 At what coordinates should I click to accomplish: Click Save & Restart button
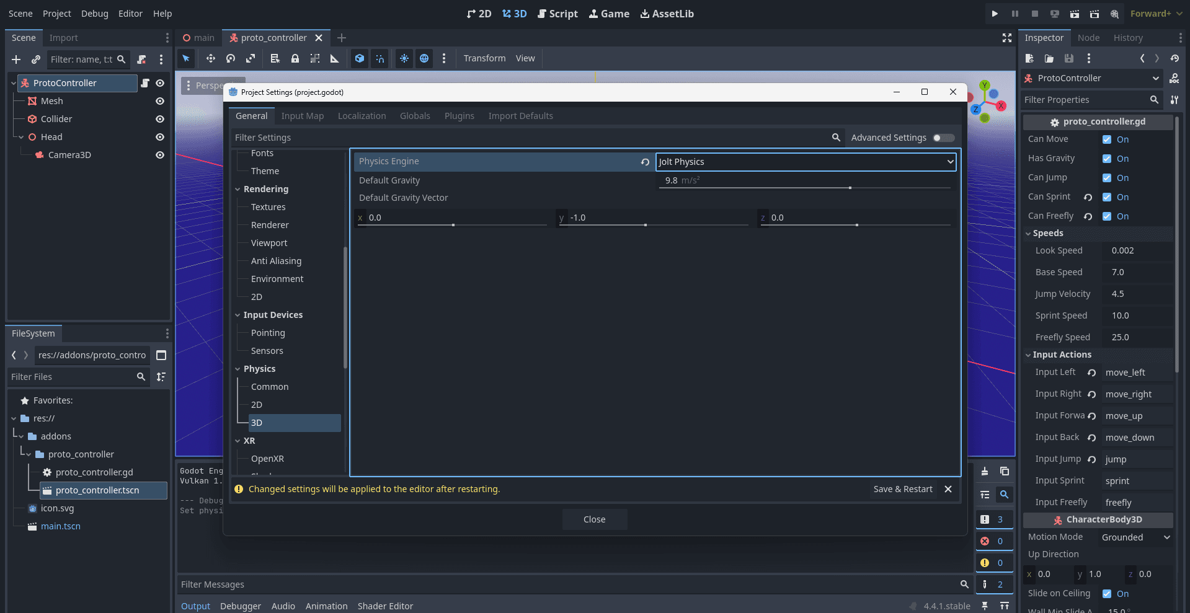(x=903, y=489)
